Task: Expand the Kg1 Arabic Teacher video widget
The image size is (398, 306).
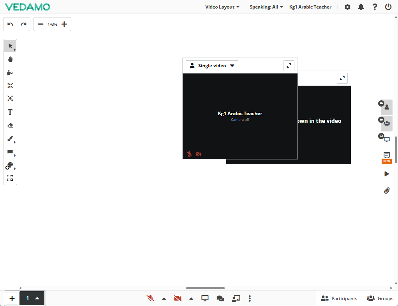Action: (x=289, y=66)
